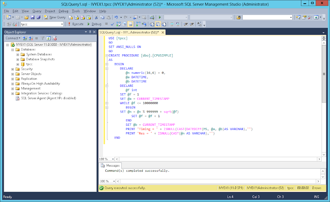Switch to the Messages results tab

coord(111,165)
